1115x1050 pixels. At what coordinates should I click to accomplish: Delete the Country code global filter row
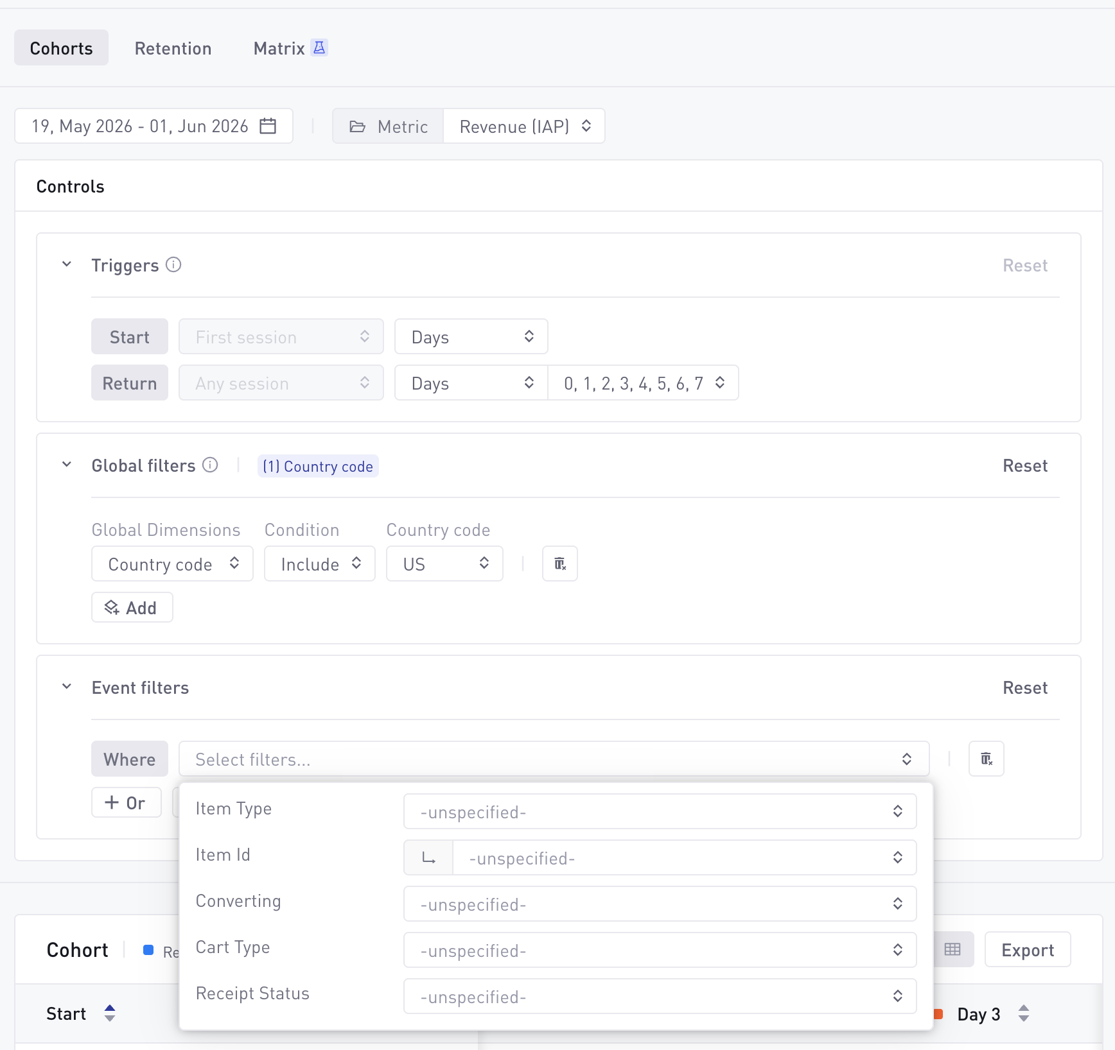click(560, 564)
